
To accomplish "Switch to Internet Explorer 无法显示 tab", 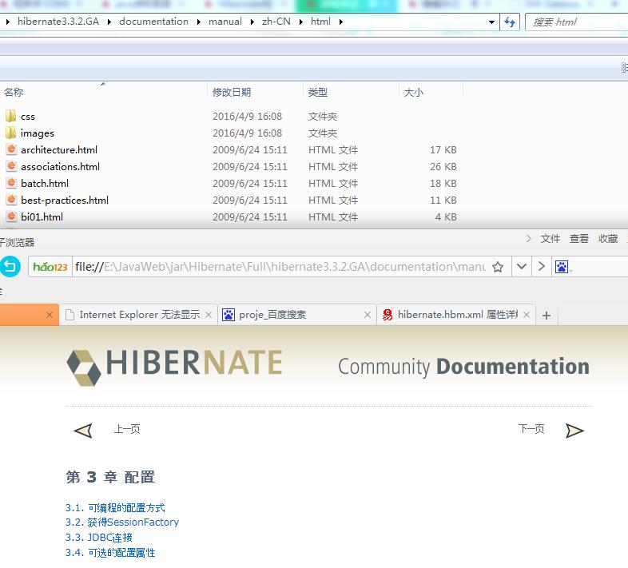I will [138, 315].
